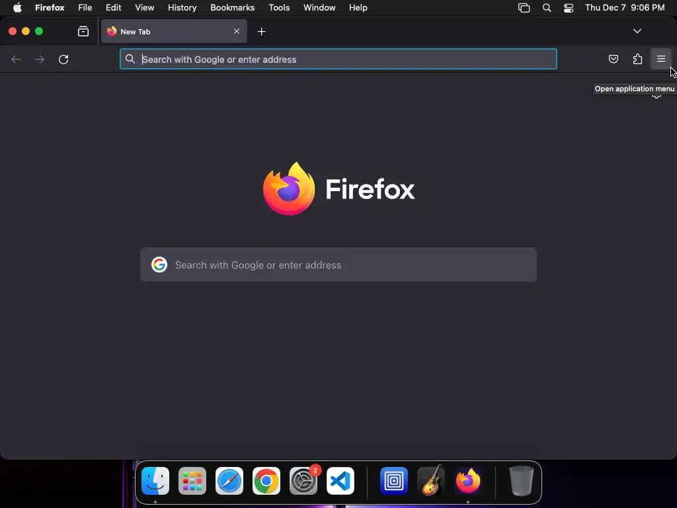Click the Google logo in the page search box
Viewport: 677px width, 508px height.
pyautogui.click(x=159, y=265)
